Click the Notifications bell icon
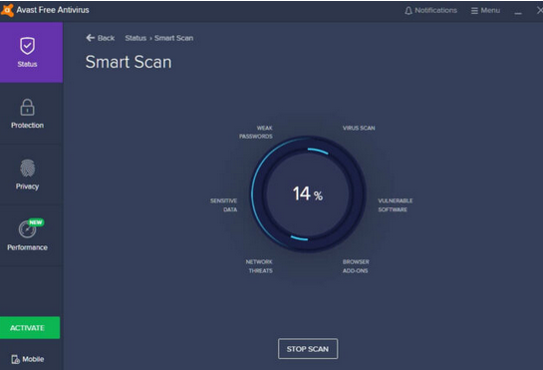The height and width of the screenshot is (370, 543). coord(408,11)
